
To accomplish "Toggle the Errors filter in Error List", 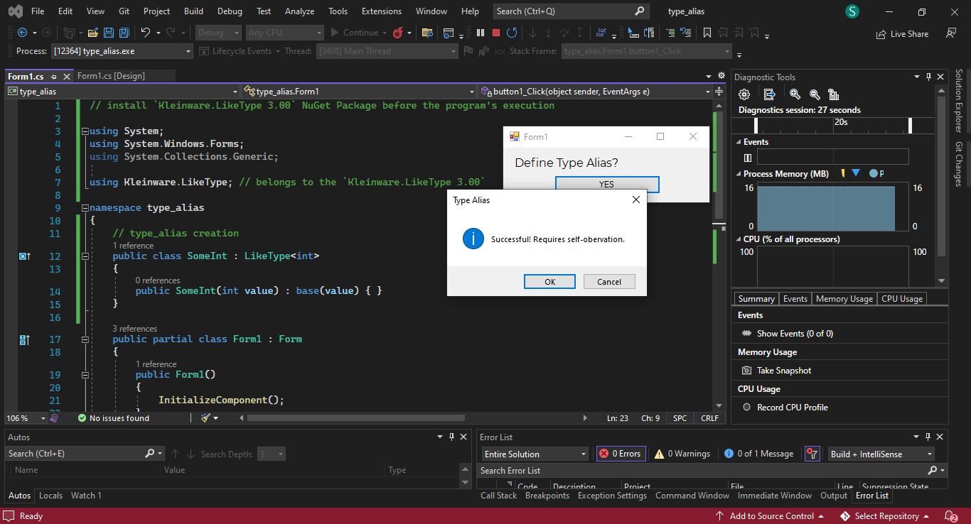I will pyautogui.click(x=620, y=454).
